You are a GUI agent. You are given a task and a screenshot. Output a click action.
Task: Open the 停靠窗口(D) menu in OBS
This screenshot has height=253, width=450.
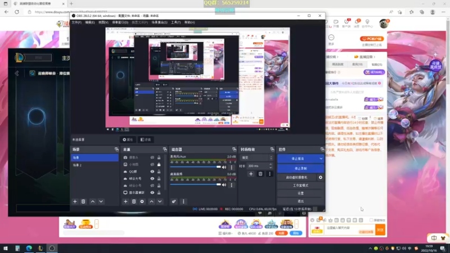coord(120,22)
